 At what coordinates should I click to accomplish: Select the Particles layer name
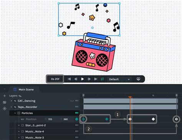pos(27,113)
